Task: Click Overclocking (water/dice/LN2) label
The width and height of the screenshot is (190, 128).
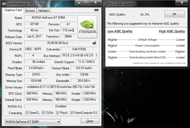Action: click(147, 57)
